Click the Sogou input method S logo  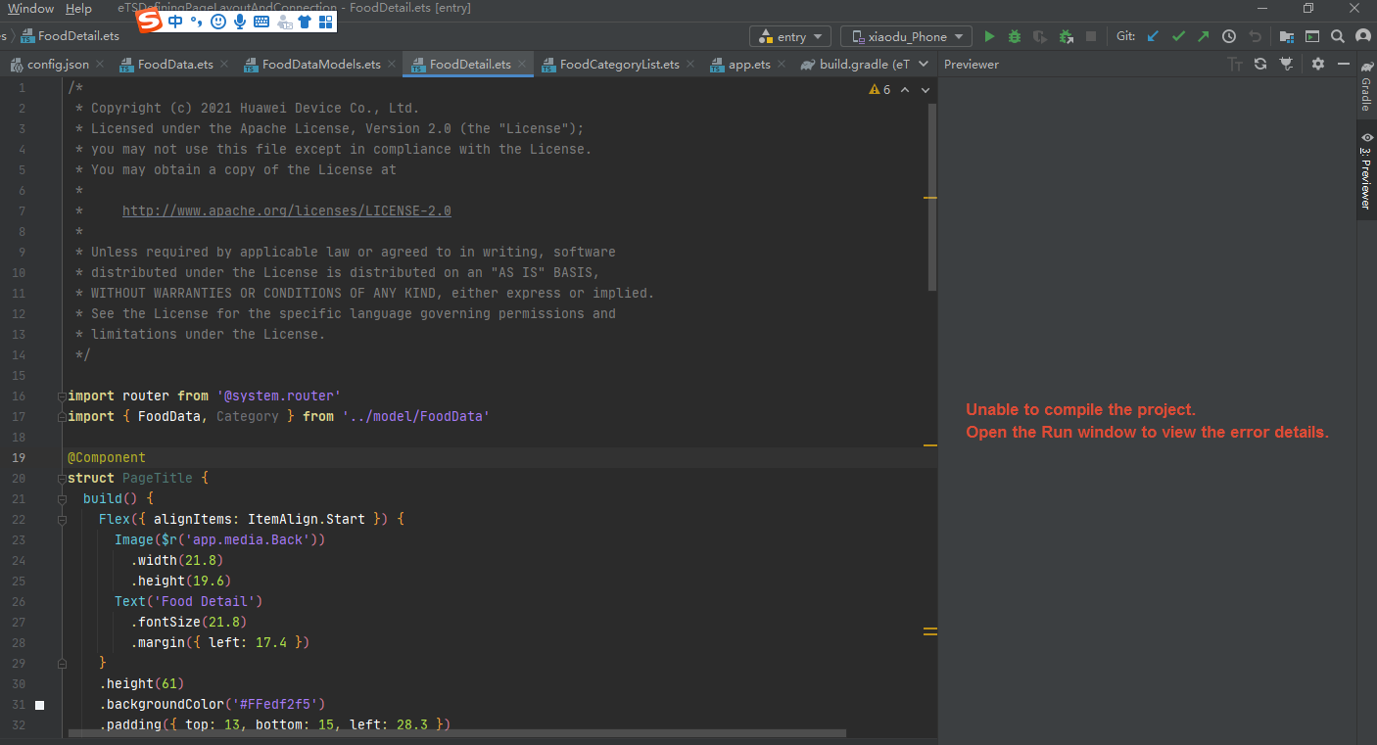149,22
